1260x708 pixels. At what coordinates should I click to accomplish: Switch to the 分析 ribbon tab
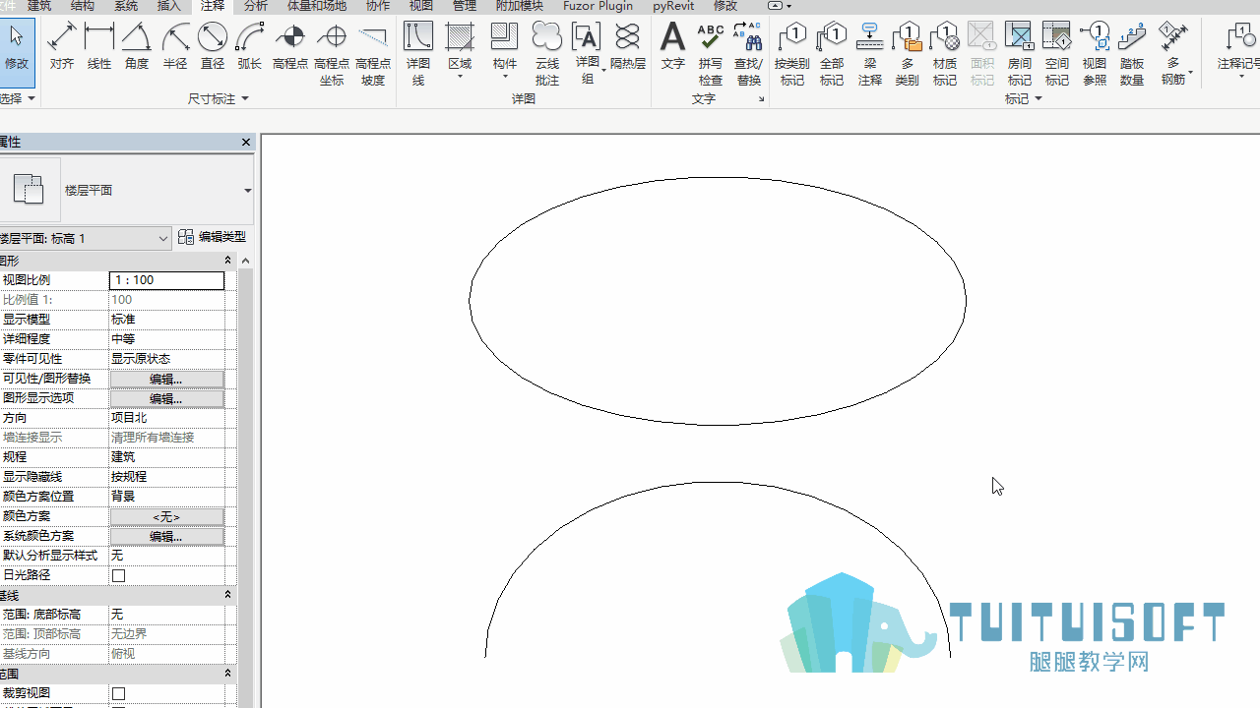click(x=256, y=6)
